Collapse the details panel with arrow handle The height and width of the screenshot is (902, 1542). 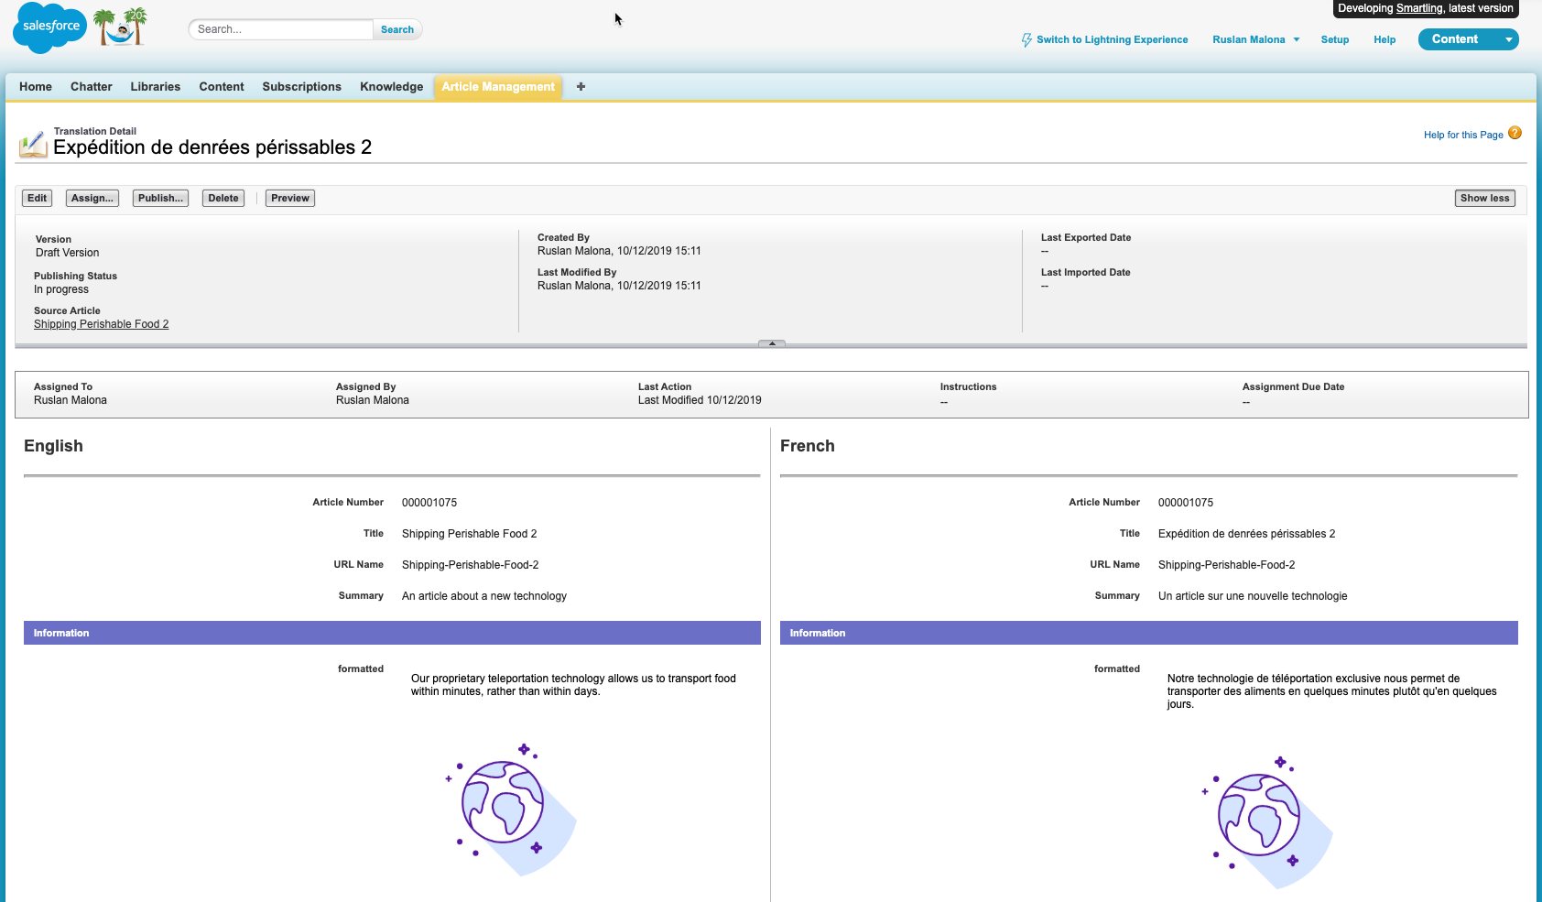[772, 344]
